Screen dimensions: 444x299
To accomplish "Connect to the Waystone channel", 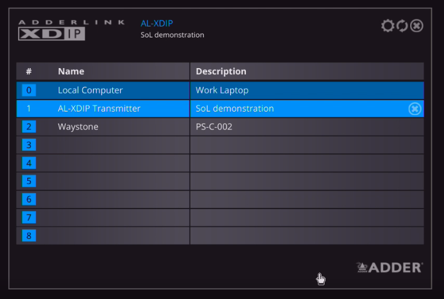I will [78, 127].
